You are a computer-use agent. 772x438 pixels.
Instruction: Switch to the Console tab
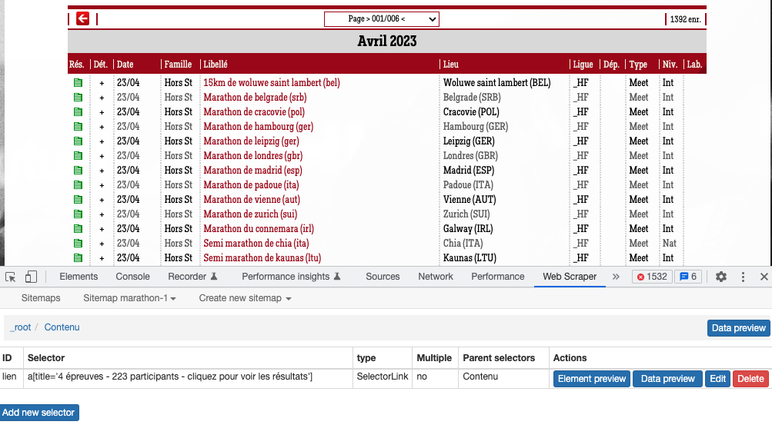tap(132, 277)
